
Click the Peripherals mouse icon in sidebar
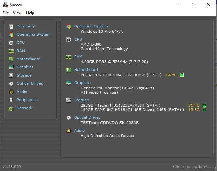[x=11, y=100]
